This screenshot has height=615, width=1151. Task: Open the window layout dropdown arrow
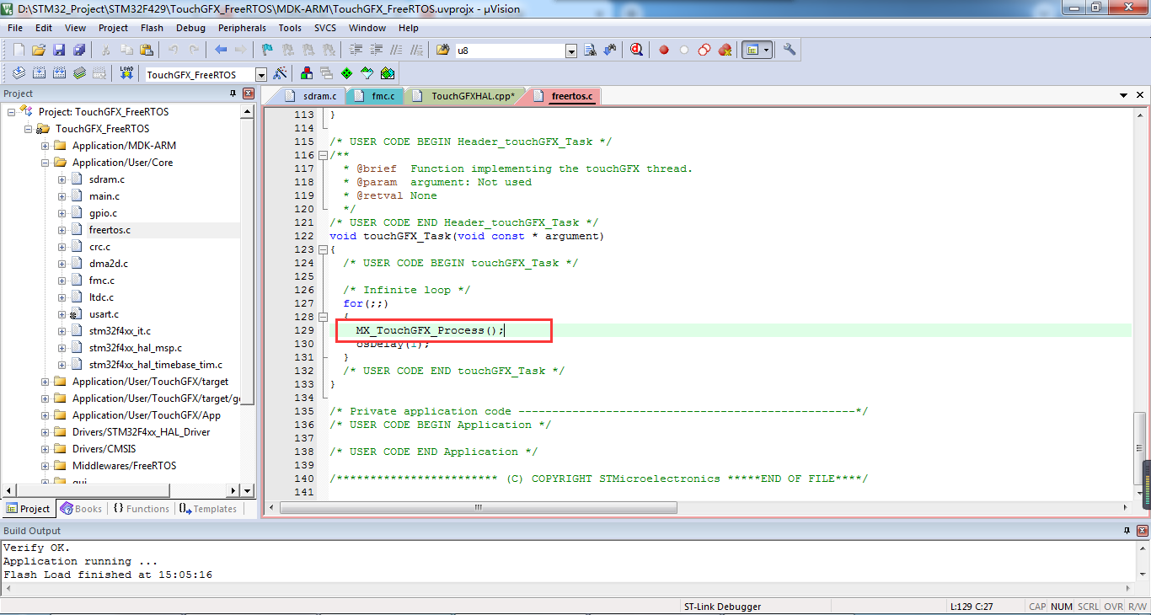(766, 51)
